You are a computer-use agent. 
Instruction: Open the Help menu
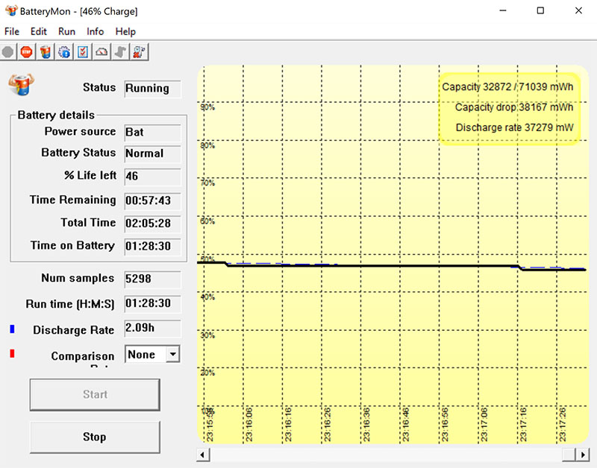coord(125,31)
